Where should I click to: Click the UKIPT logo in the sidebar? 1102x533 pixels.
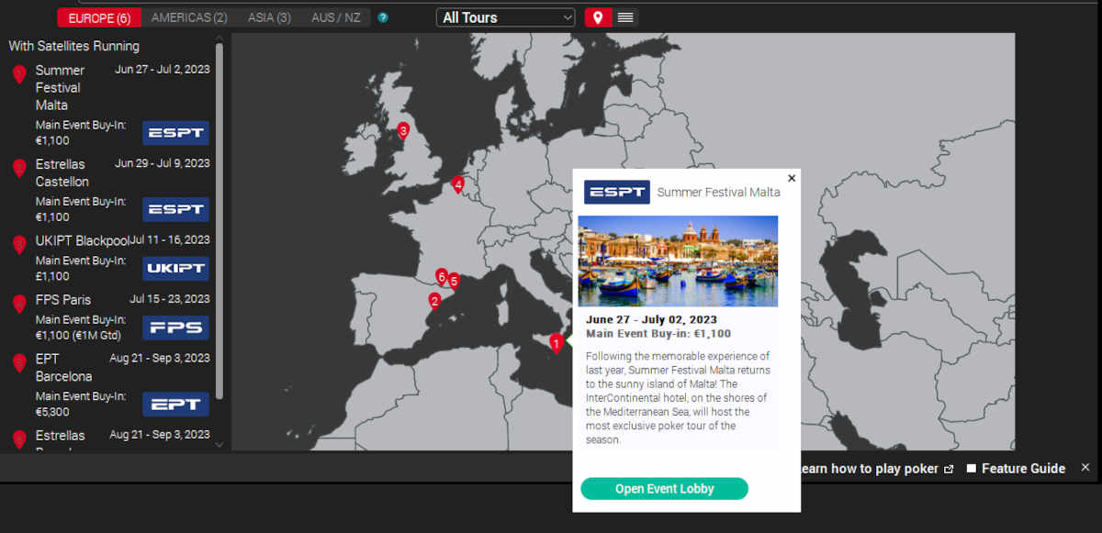click(x=175, y=268)
